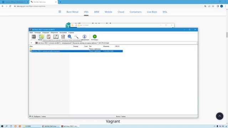Image resolution: width=228 pixels, height=128 pixels.
Task: Sort the file list by the Изменён column
Action: coord(106,46)
